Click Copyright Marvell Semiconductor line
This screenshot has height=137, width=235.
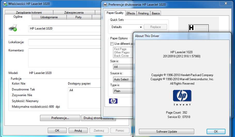[x=182, y=79]
